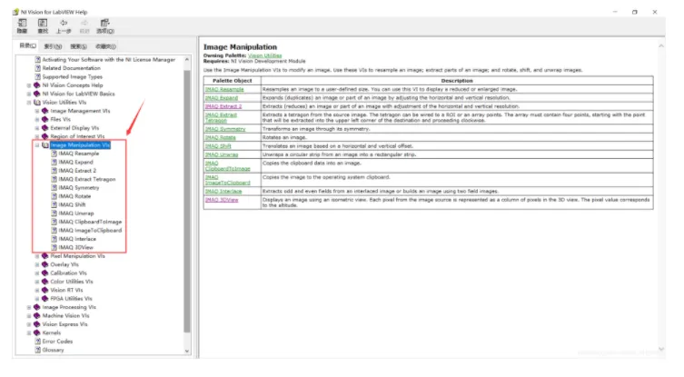Switch to the Index tab

[53, 46]
